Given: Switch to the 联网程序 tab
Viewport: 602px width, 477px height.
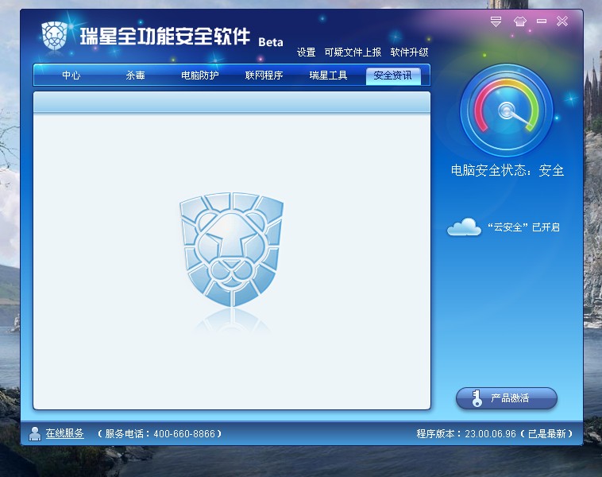Looking at the screenshot, I should point(264,75).
